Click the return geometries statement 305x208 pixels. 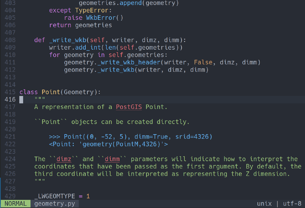[x=81, y=25]
